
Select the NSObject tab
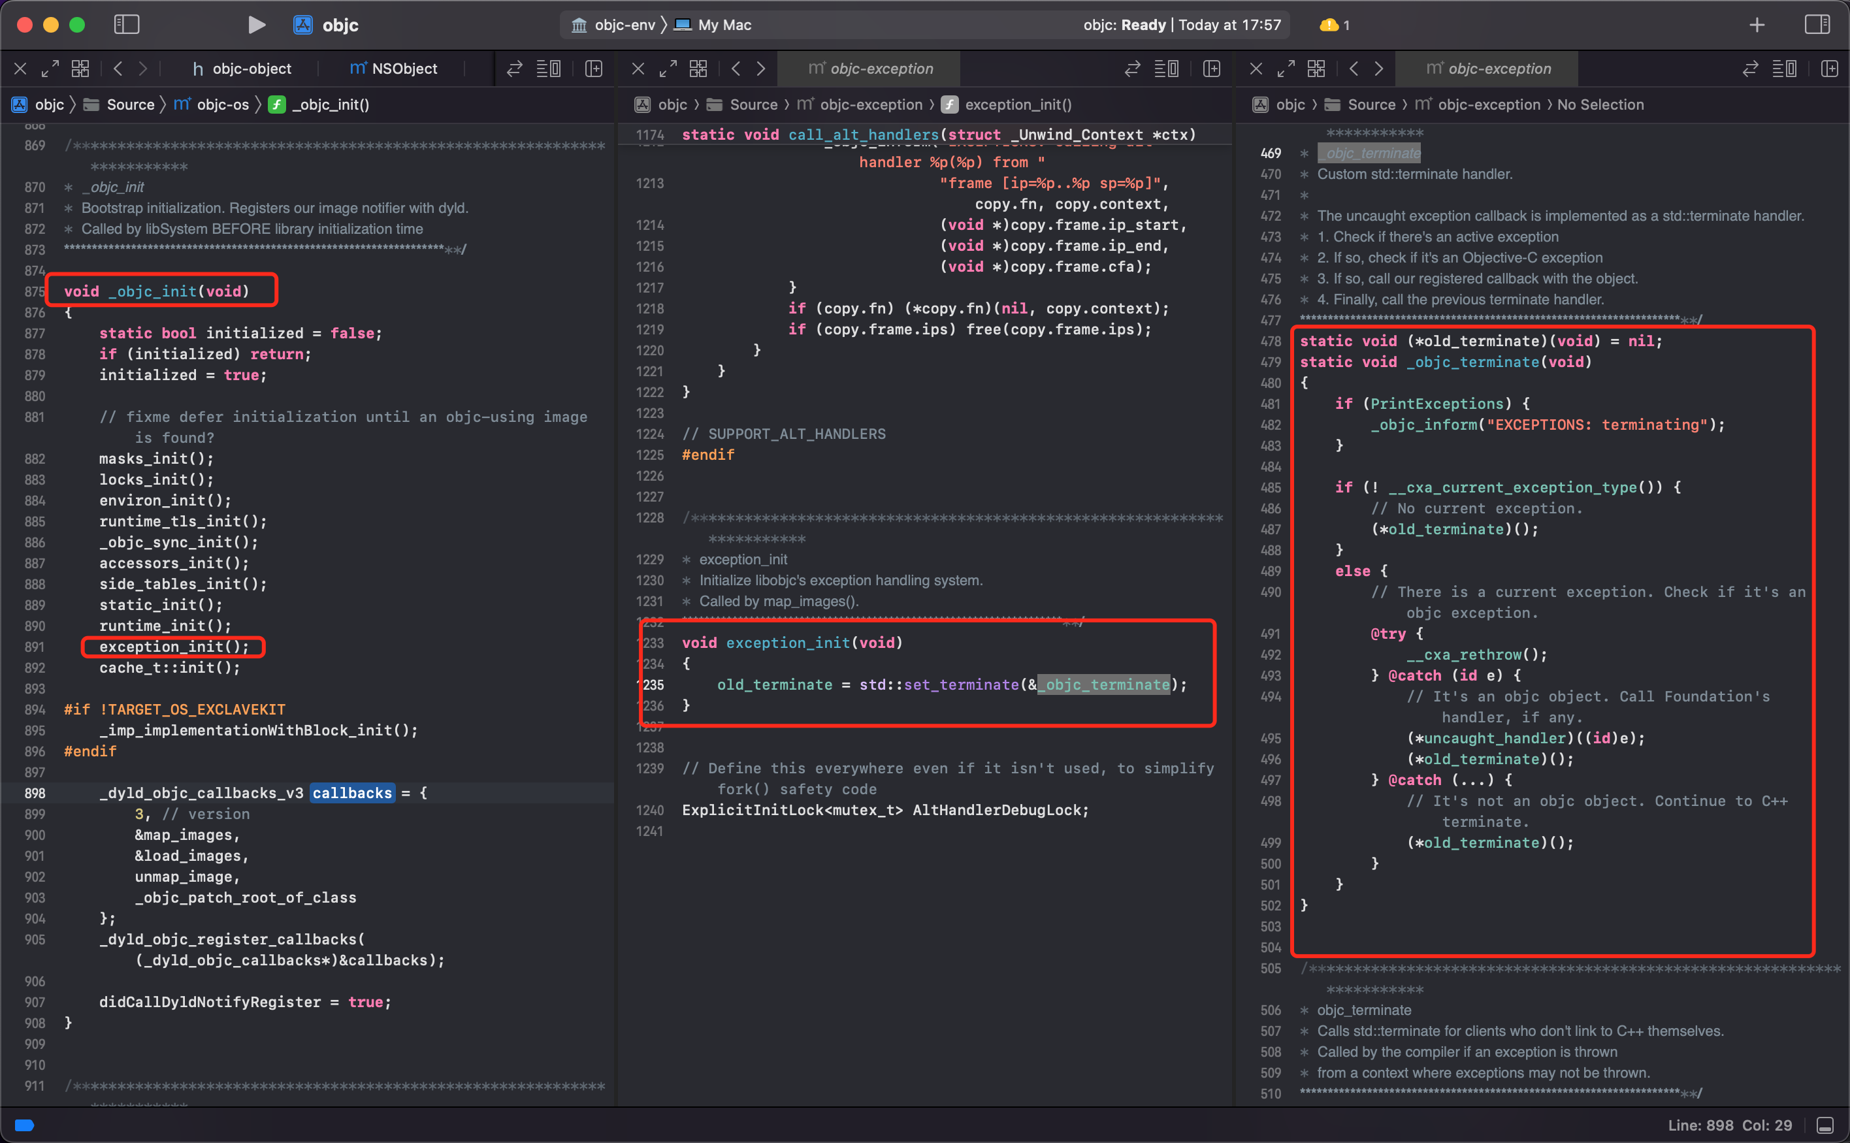coord(394,69)
